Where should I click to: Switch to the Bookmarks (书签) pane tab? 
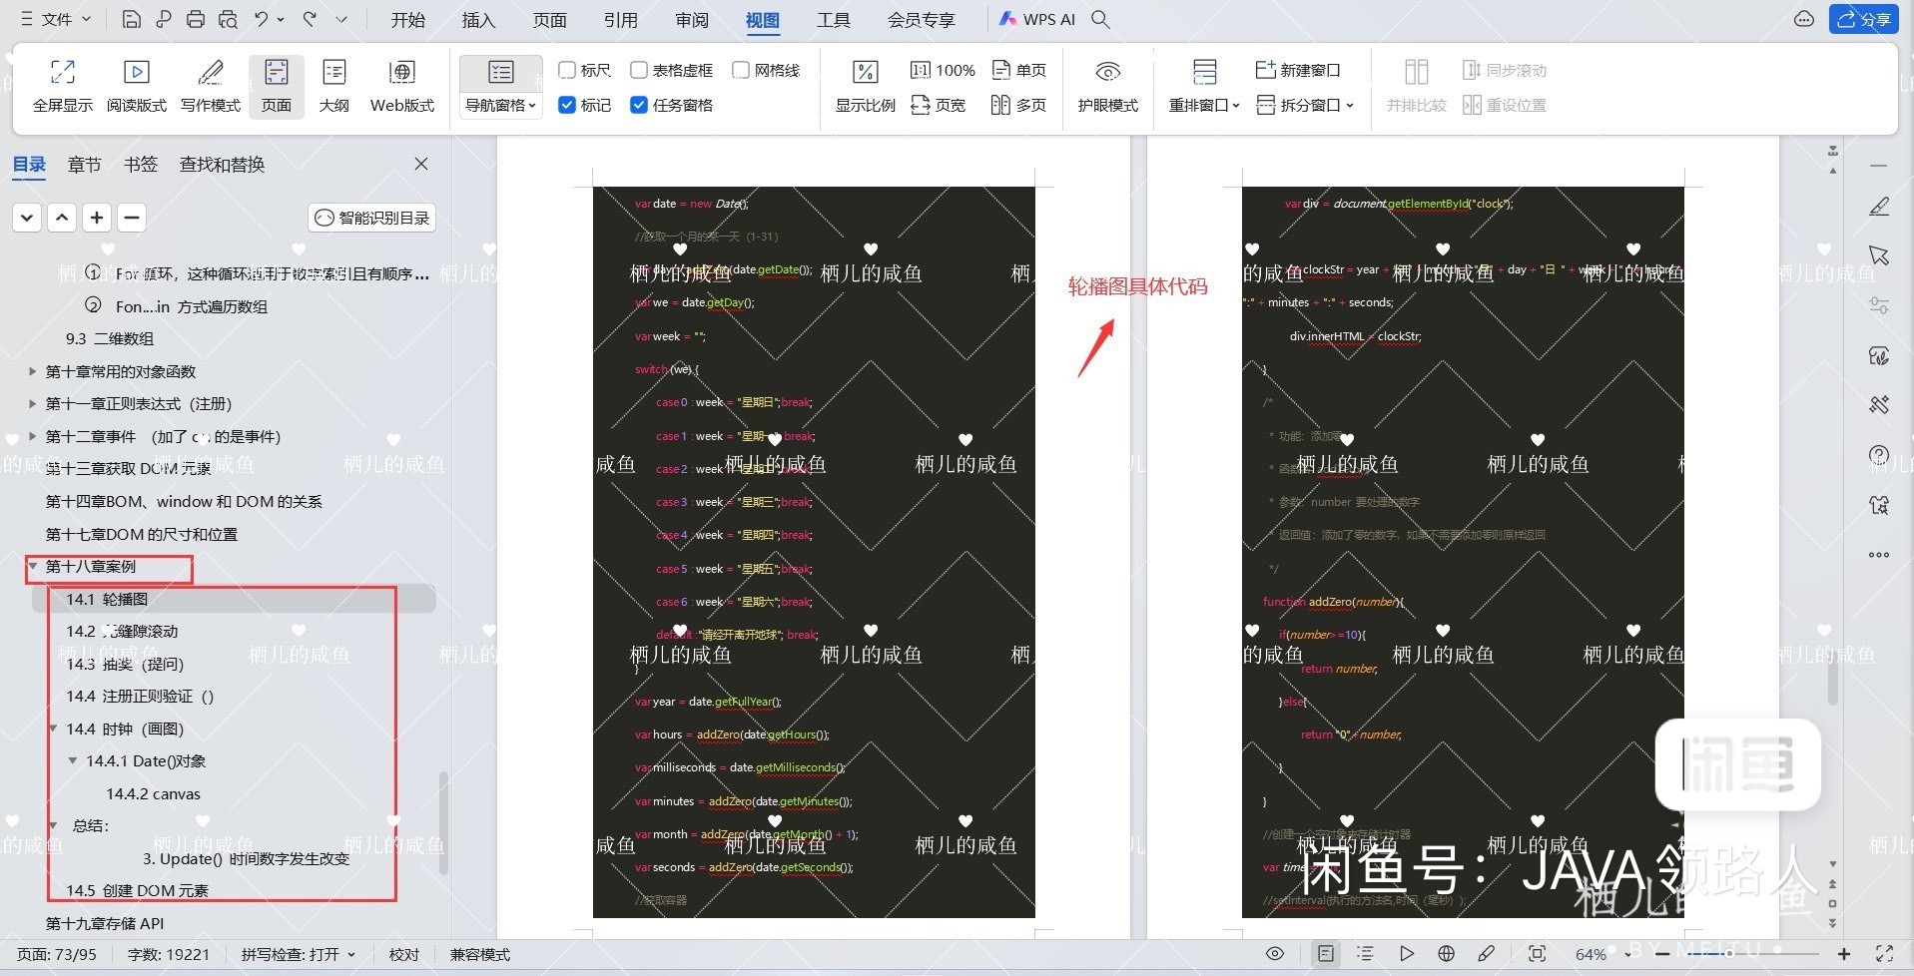click(x=141, y=165)
